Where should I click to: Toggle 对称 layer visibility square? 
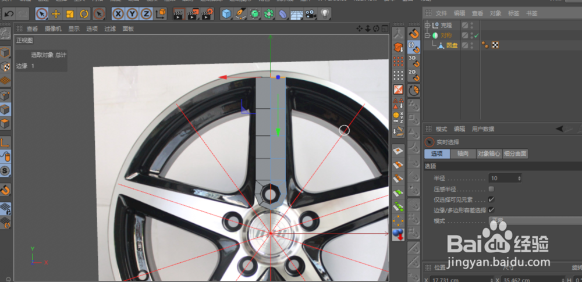pyautogui.click(x=464, y=35)
